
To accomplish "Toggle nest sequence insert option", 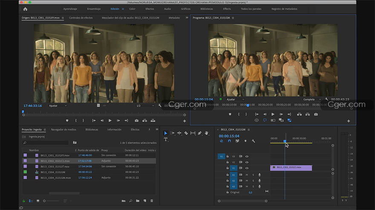I will (x=222, y=141).
